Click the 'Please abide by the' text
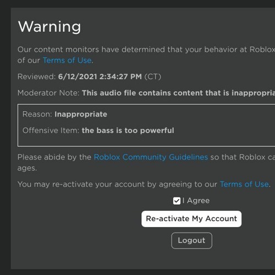 coord(54,157)
